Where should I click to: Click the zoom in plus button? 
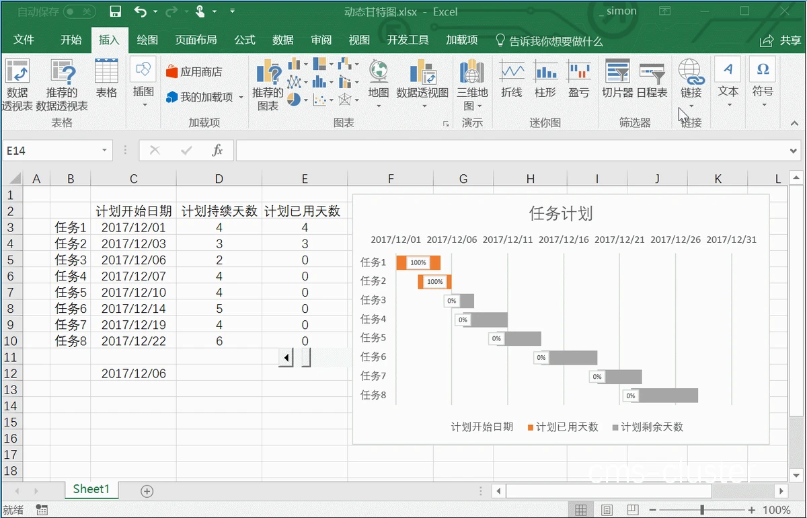(752, 510)
